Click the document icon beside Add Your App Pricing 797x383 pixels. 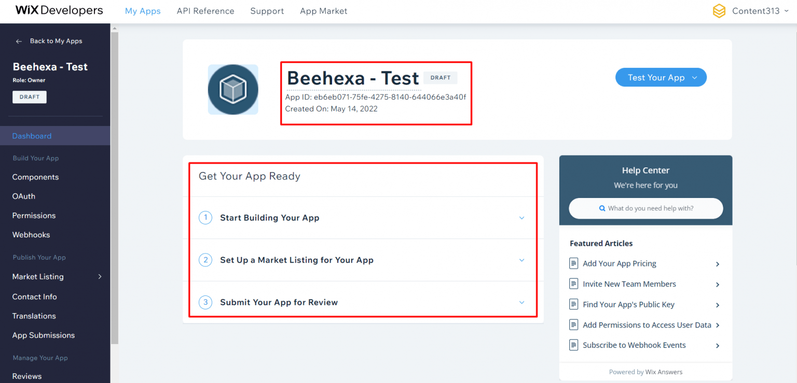point(573,263)
